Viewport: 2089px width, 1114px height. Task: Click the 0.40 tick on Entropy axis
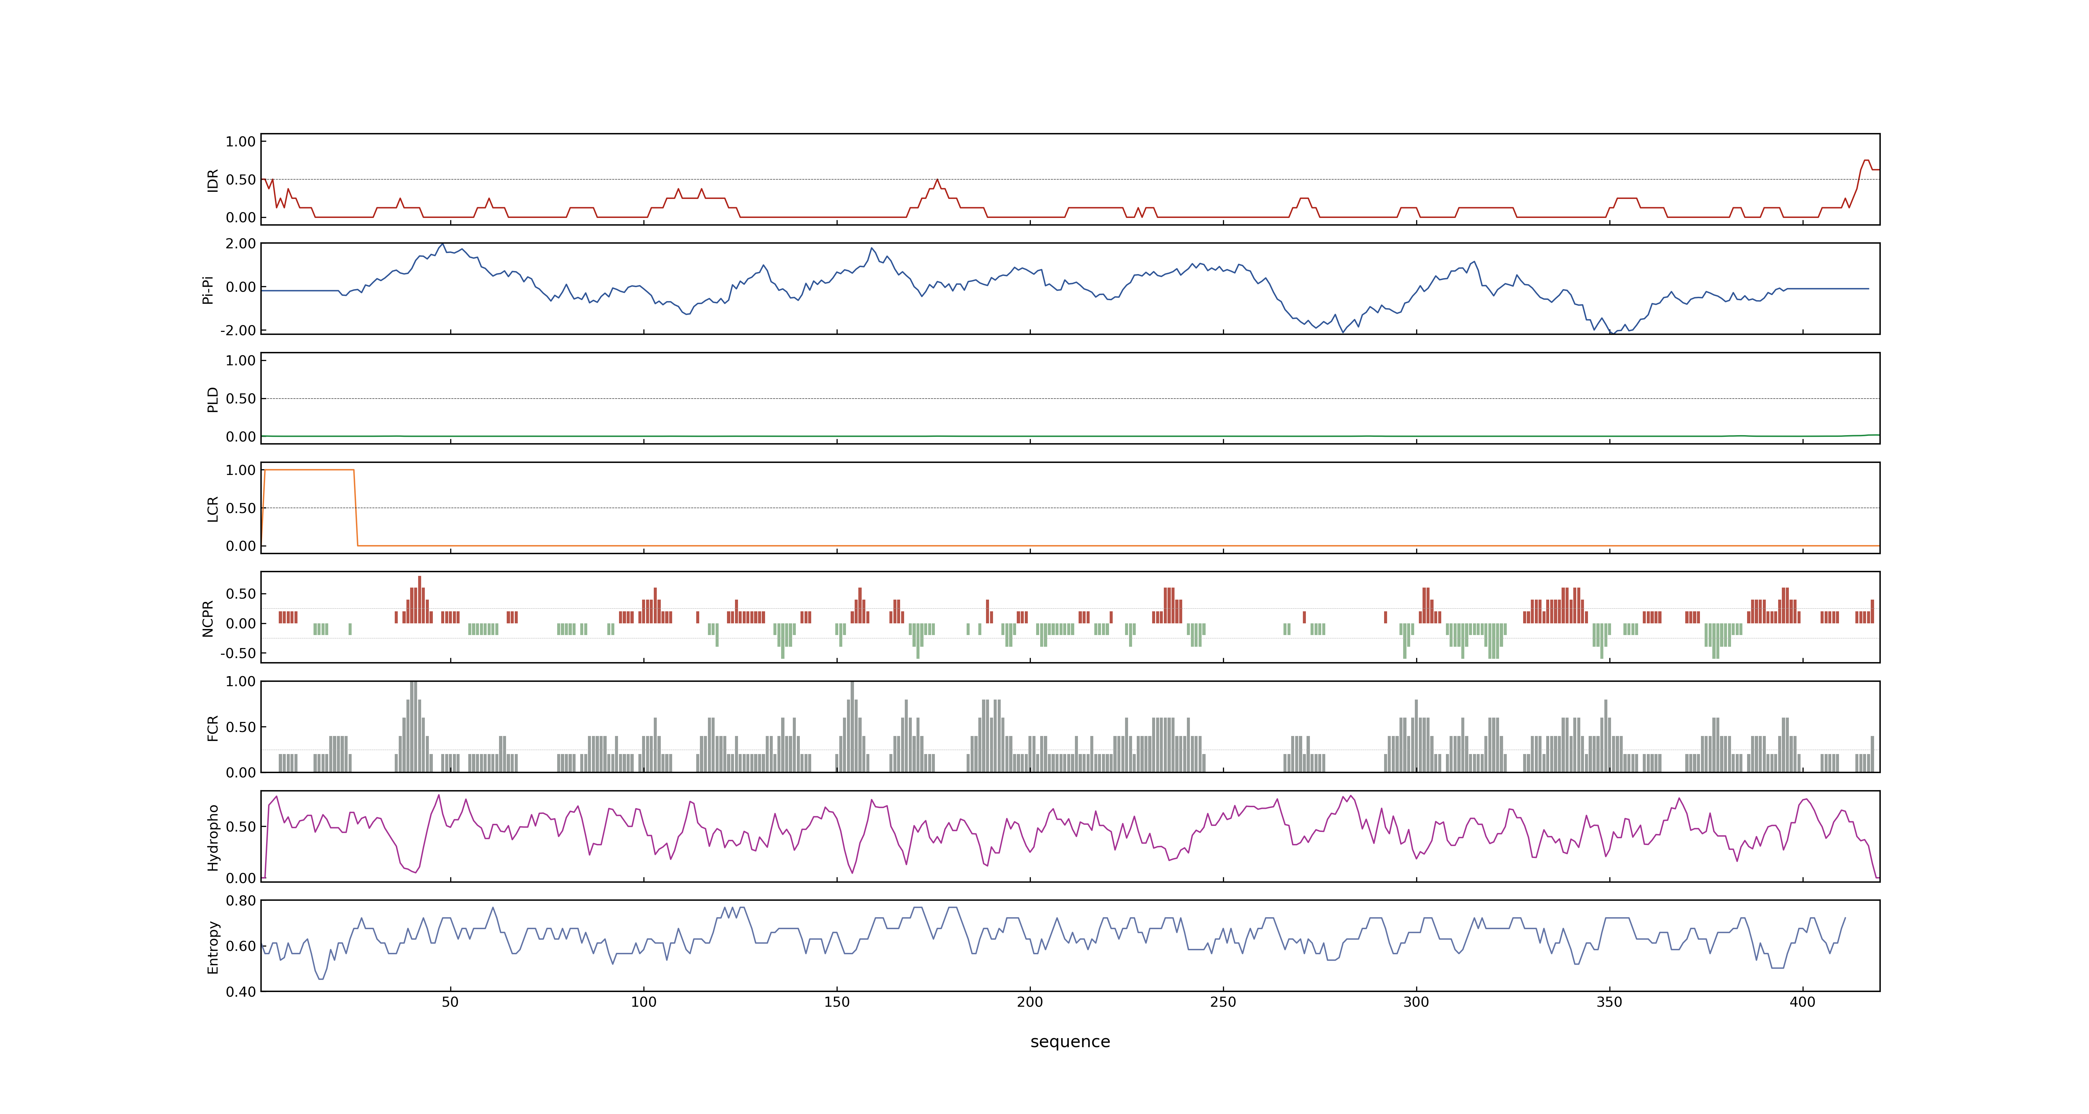click(241, 992)
